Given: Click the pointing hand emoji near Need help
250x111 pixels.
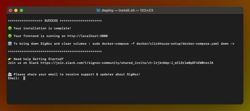Looking at the screenshot, I should 10,59.
